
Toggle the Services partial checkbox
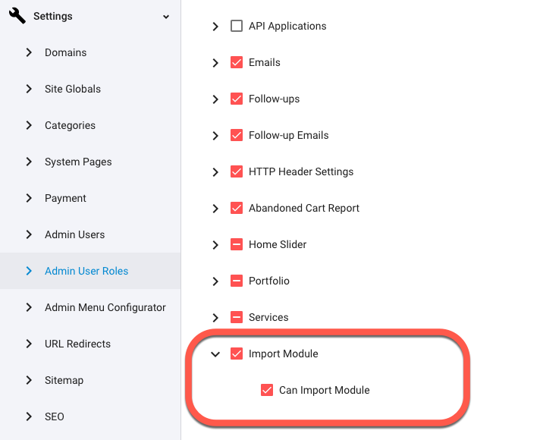pos(237,317)
